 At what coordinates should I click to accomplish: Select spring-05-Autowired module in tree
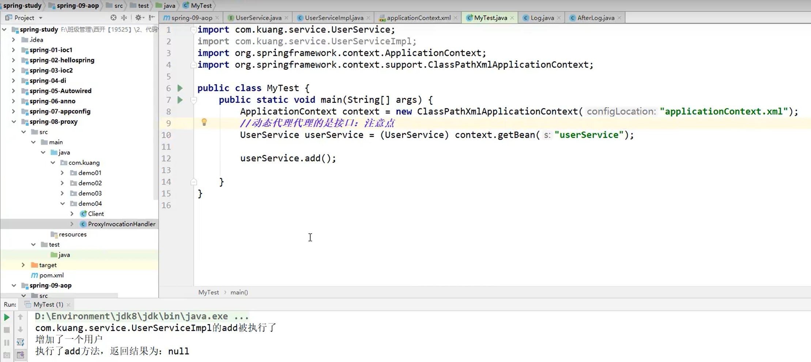(60, 91)
